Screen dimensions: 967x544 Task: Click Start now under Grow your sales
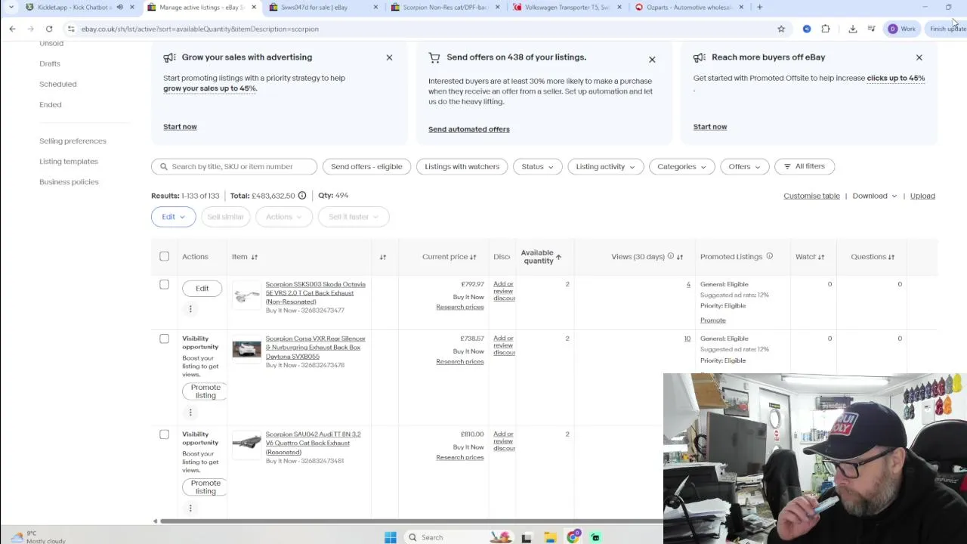click(180, 126)
